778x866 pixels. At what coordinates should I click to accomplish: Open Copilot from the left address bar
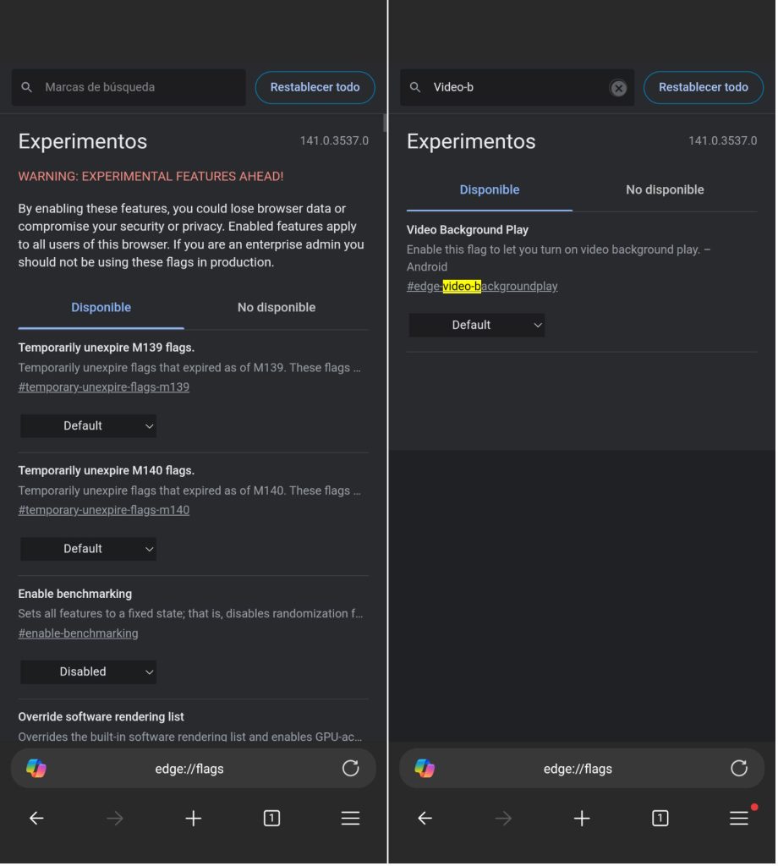[x=36, y=768]
